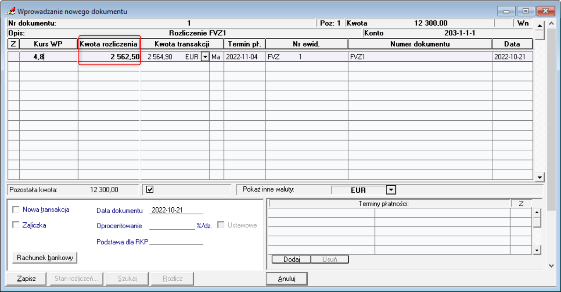Select the date cell 2022-10-21 in grid
The width and height of the screenshot is (561, 292).
pyautogui.click(x=512, y=57)
